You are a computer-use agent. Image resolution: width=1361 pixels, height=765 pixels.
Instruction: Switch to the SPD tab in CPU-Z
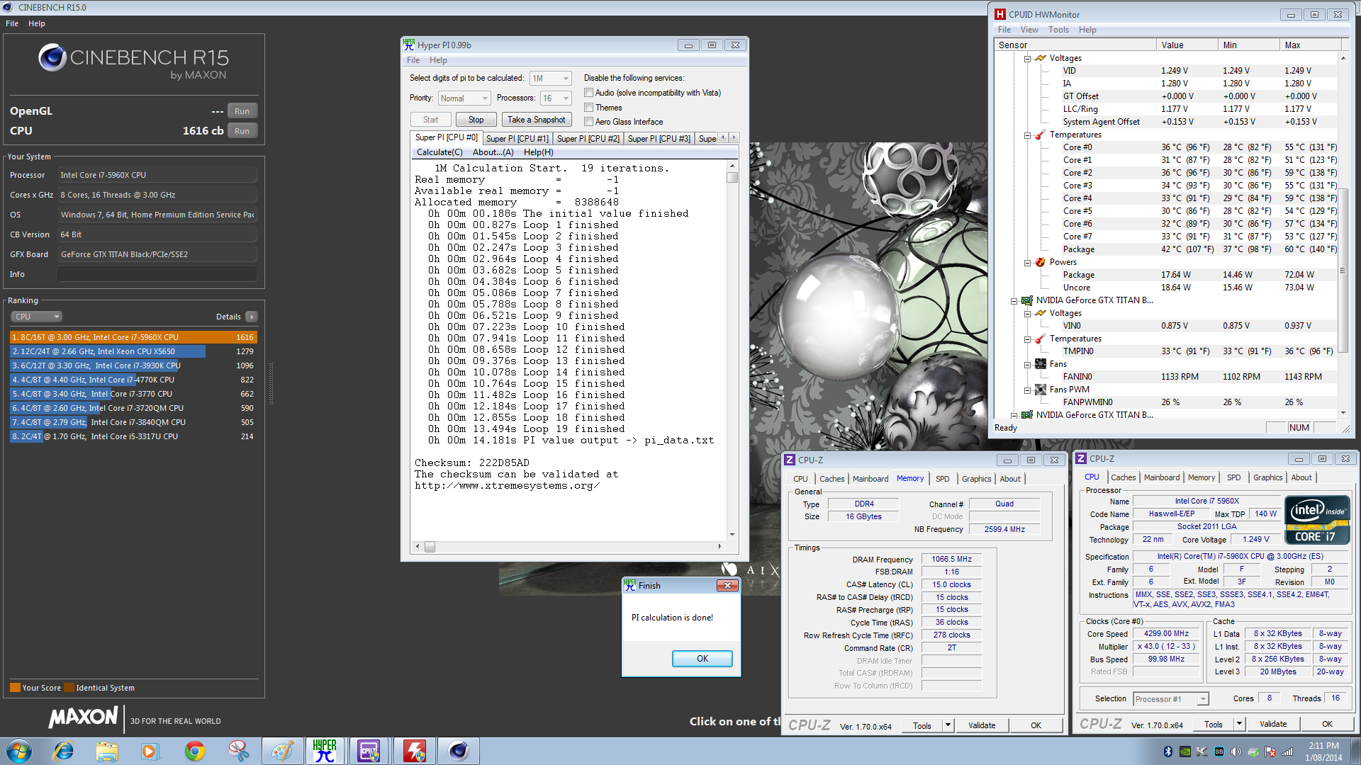tap(943, 479)
